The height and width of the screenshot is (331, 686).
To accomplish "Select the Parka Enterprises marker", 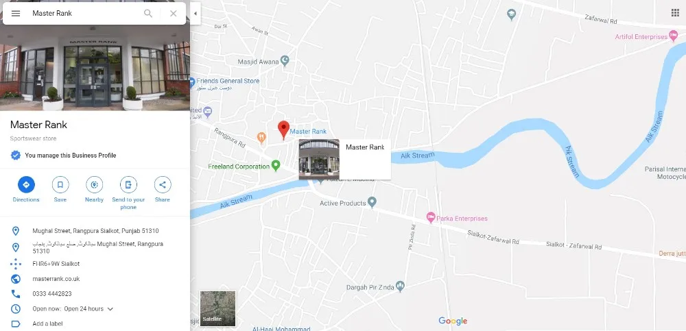I will [431, 217].
